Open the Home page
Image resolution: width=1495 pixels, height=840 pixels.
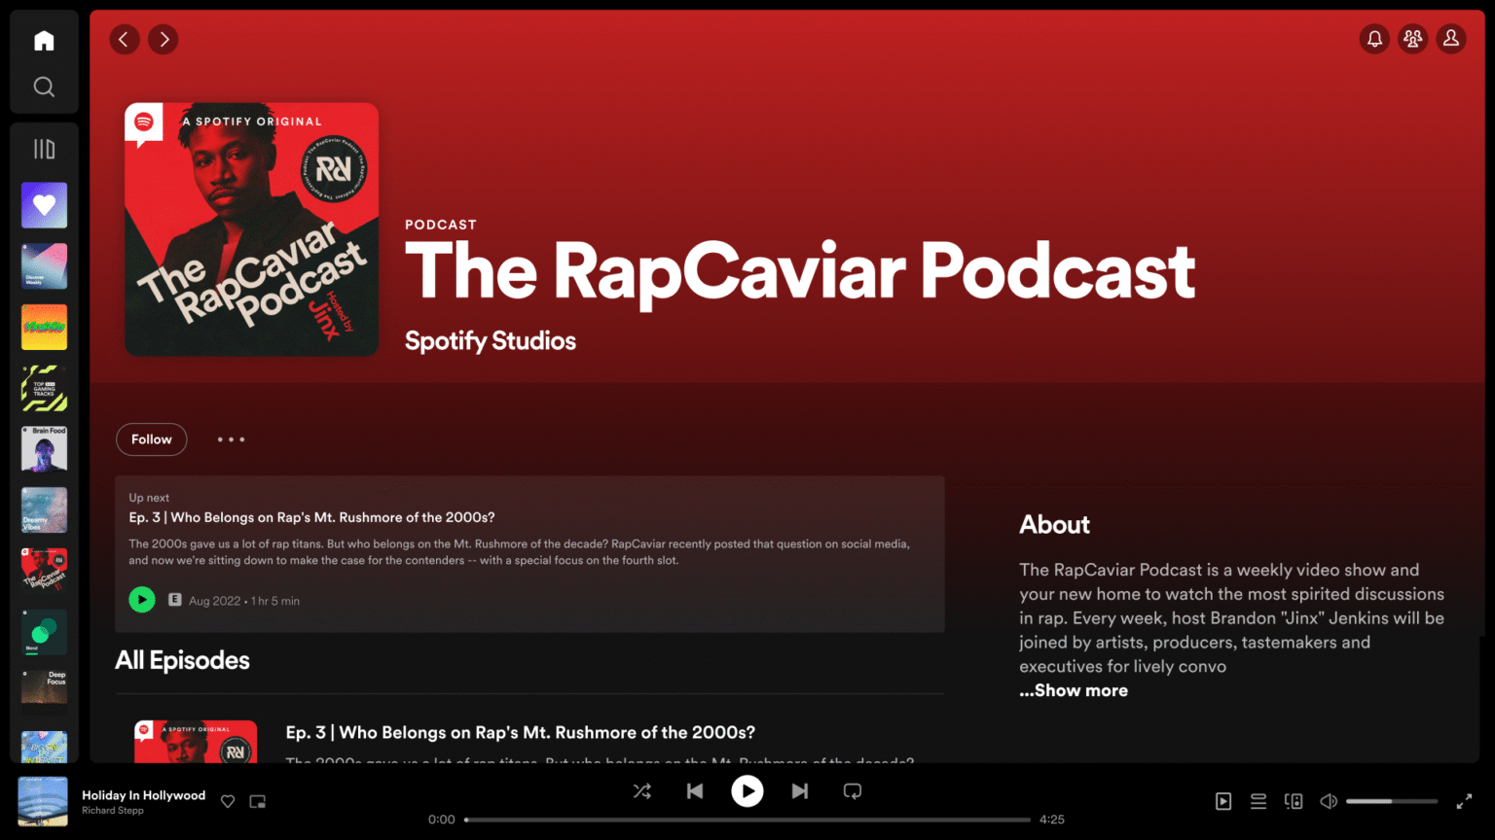[x=44, y=40]
